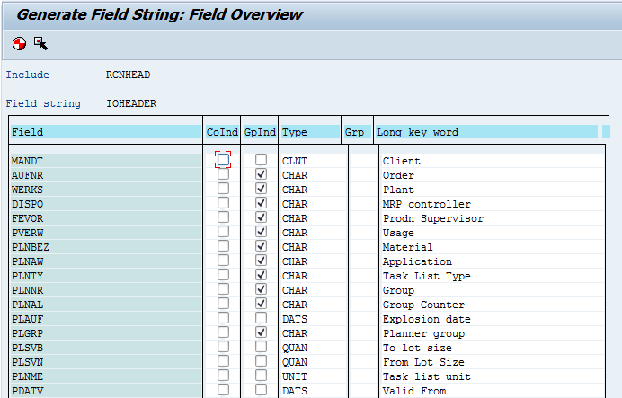The height and width of the screenshot is (398, 622).
Task: Check CoInd for the DISPO row
Action: click(223, 203)
